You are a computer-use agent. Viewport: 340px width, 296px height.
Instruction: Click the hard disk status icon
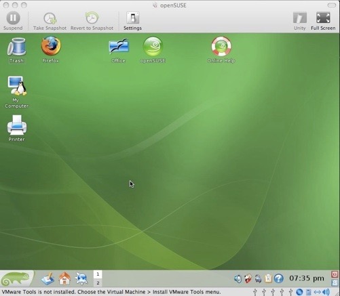309,292
